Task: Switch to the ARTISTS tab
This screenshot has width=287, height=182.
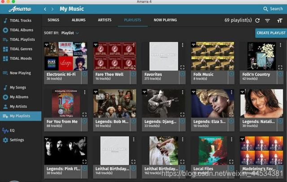Action: pos(104,20)
